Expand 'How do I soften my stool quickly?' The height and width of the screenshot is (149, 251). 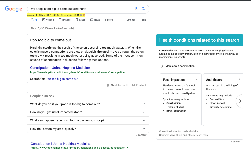[144, 129]
